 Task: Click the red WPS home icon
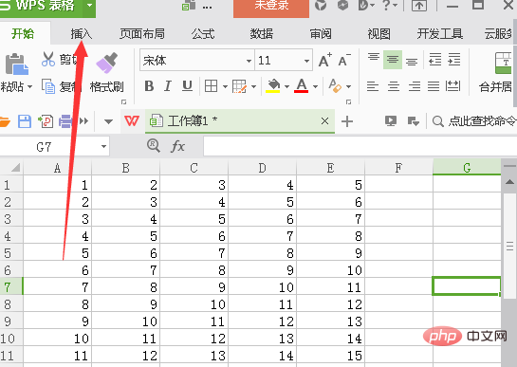tap(132, 121)
